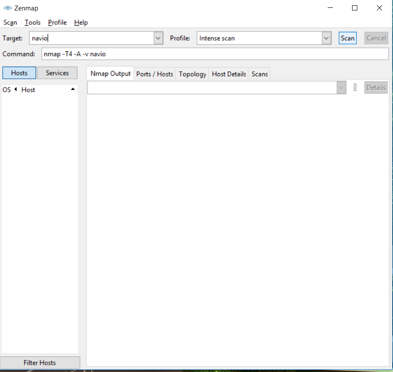Click the Command input field
The width and height of the screenshot is (393, 372).
215,54
